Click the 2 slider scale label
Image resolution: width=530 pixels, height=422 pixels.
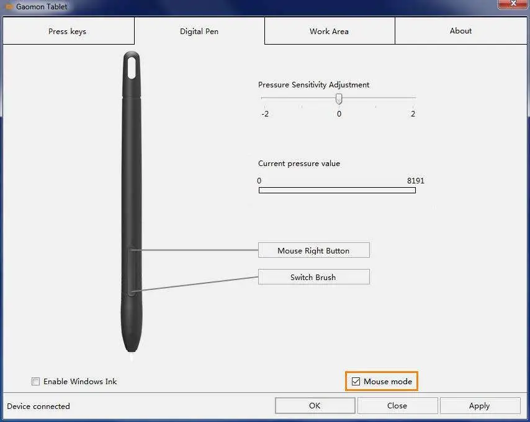pyautogui.click(x=413, y=114)
